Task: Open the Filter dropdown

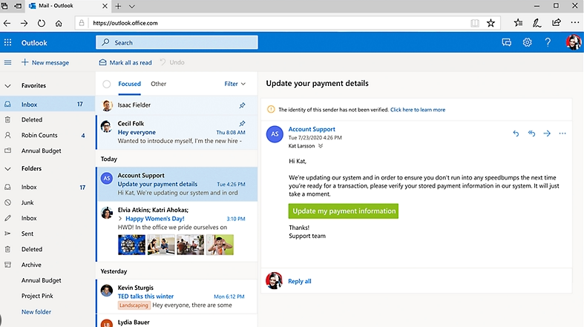Action: [234, 84]
